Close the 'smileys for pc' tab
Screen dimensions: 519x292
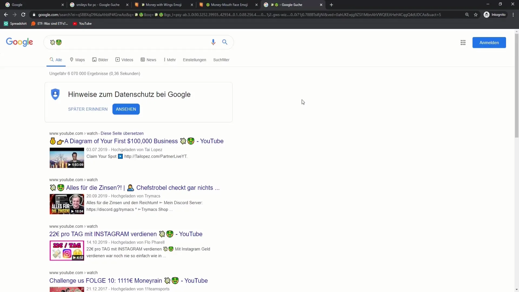(127, 5)
